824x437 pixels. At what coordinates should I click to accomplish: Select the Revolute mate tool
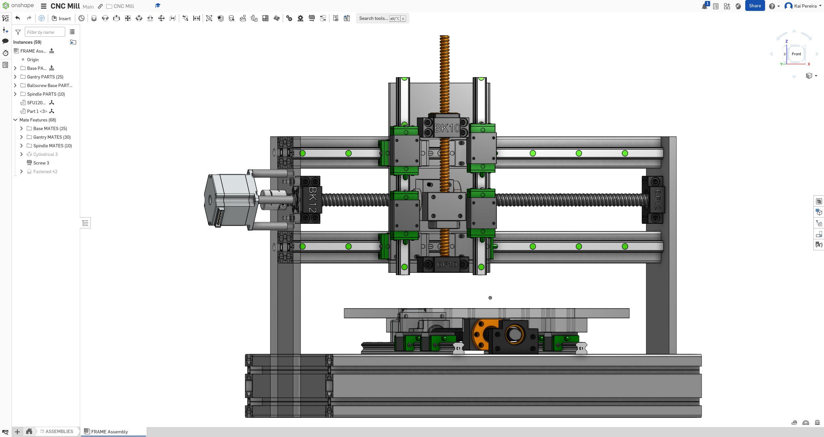pos(105,19)
